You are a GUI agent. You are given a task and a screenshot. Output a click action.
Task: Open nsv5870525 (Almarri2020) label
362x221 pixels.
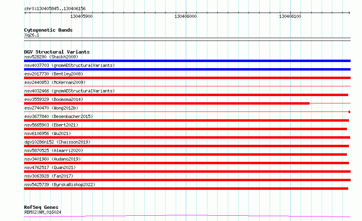tap(54, 150)
